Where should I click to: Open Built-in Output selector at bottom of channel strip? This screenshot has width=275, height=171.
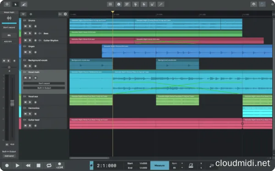click(x=9, y=151)
